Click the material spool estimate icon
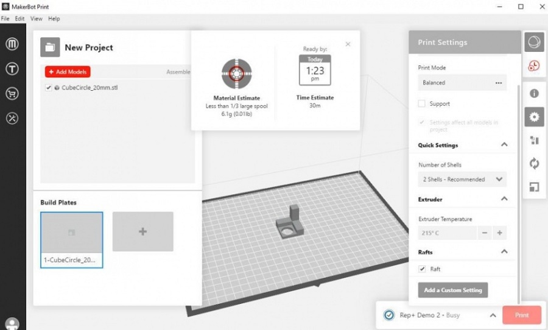Image resolution: width=548 pixels, height=330 pixels. click(x=237, y=74)
